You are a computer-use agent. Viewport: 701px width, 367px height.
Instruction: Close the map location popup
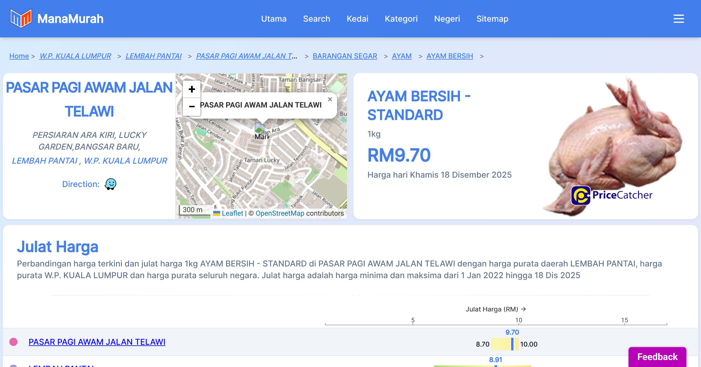point(330,99)
